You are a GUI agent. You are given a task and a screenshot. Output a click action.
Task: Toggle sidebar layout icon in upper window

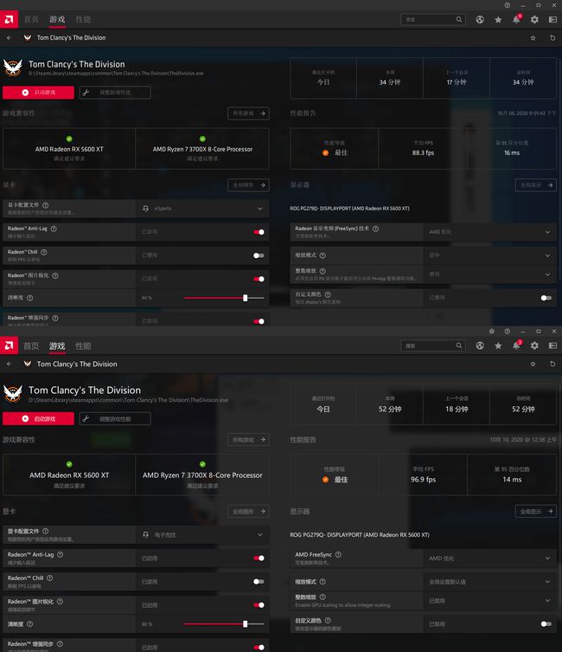552,20
